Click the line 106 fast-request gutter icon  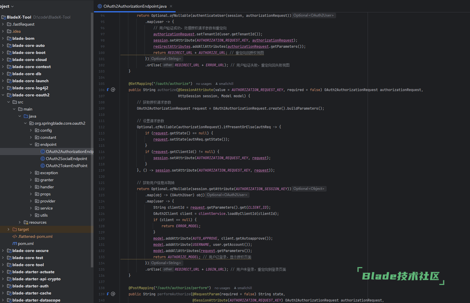[x=108, y=90]
